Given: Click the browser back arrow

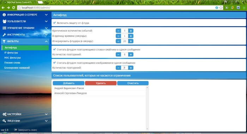Looking at the screenshot, I should [x=3, y=8].
